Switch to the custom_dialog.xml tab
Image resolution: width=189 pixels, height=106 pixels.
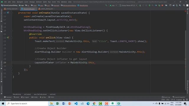pos(46,9)
